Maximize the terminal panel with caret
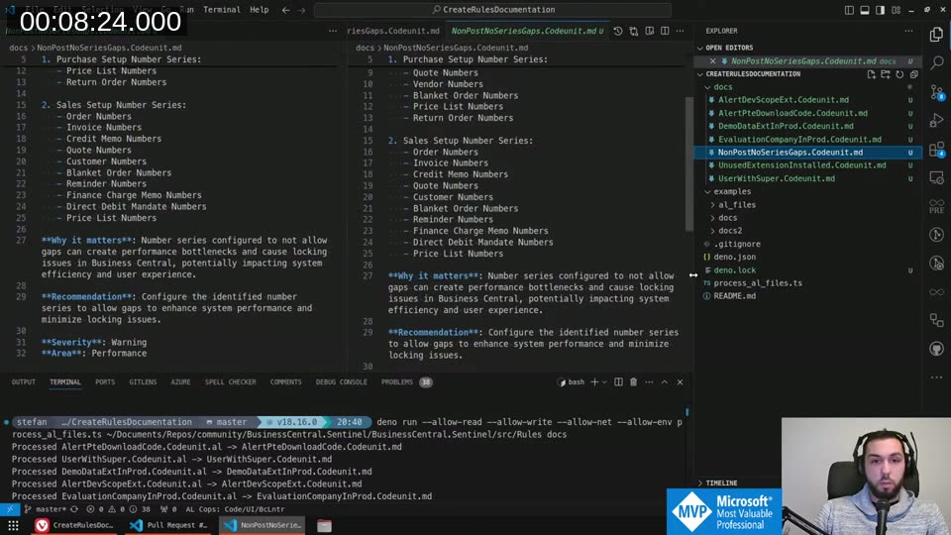The image size is (951, 535). tap(665, 382)
